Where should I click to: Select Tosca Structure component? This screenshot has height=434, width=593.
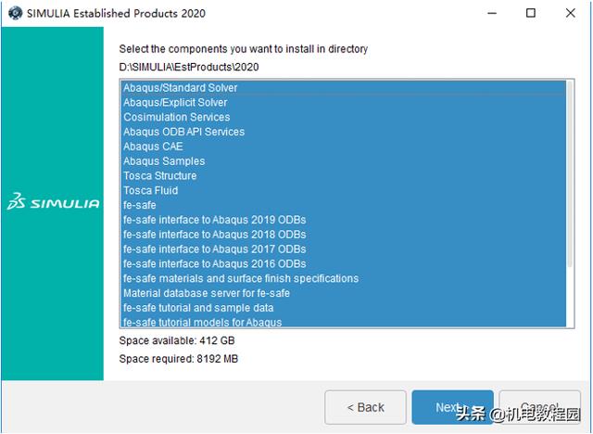pos(344,176)
